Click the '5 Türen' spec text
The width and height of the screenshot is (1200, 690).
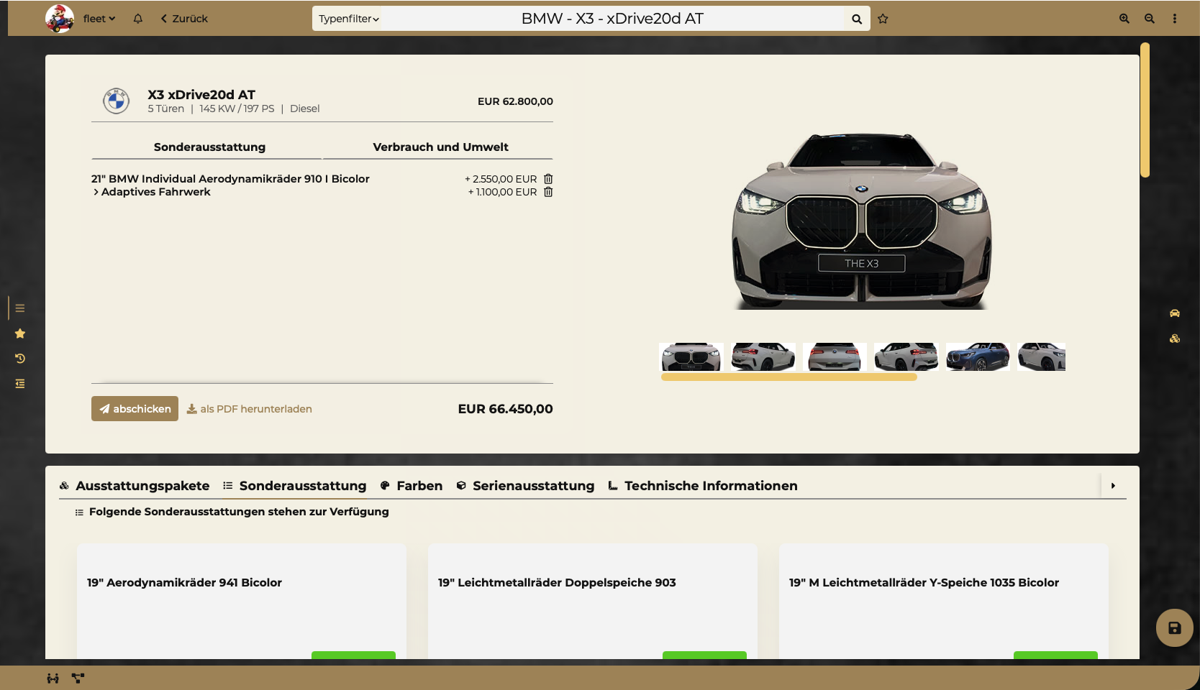[x=165, y=109]
